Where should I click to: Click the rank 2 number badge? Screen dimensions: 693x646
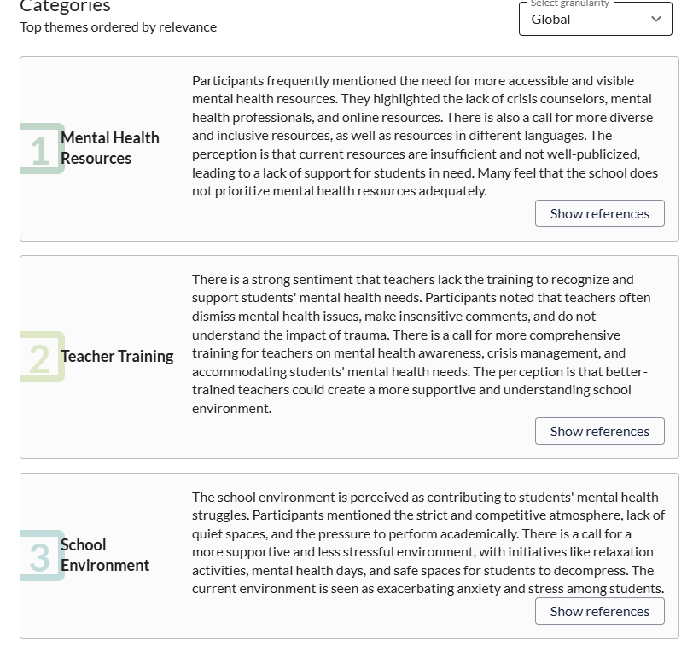41,357
